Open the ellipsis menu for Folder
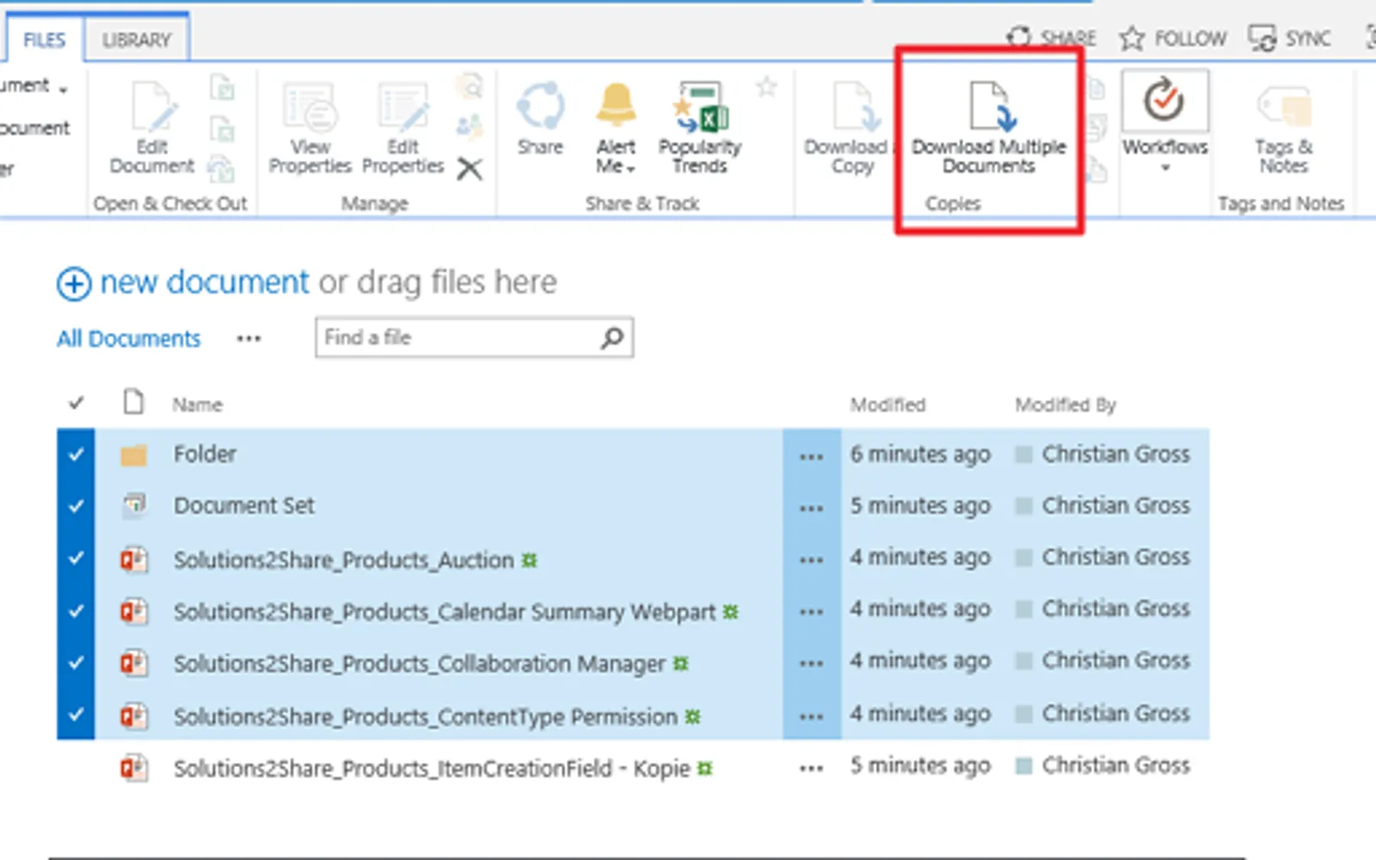This screenshot has height=860, width=1376. coord(811,456)
